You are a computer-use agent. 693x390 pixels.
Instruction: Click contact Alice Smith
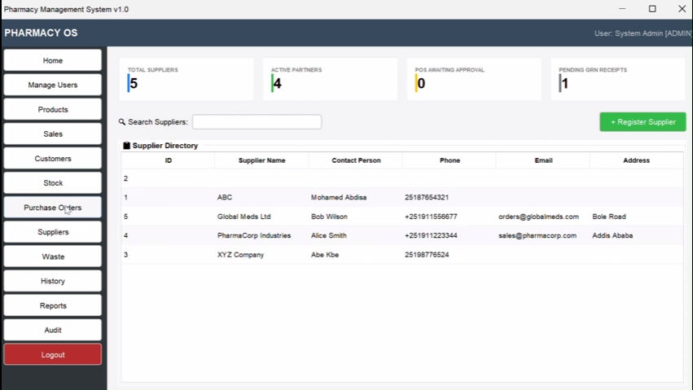point(328,235)
